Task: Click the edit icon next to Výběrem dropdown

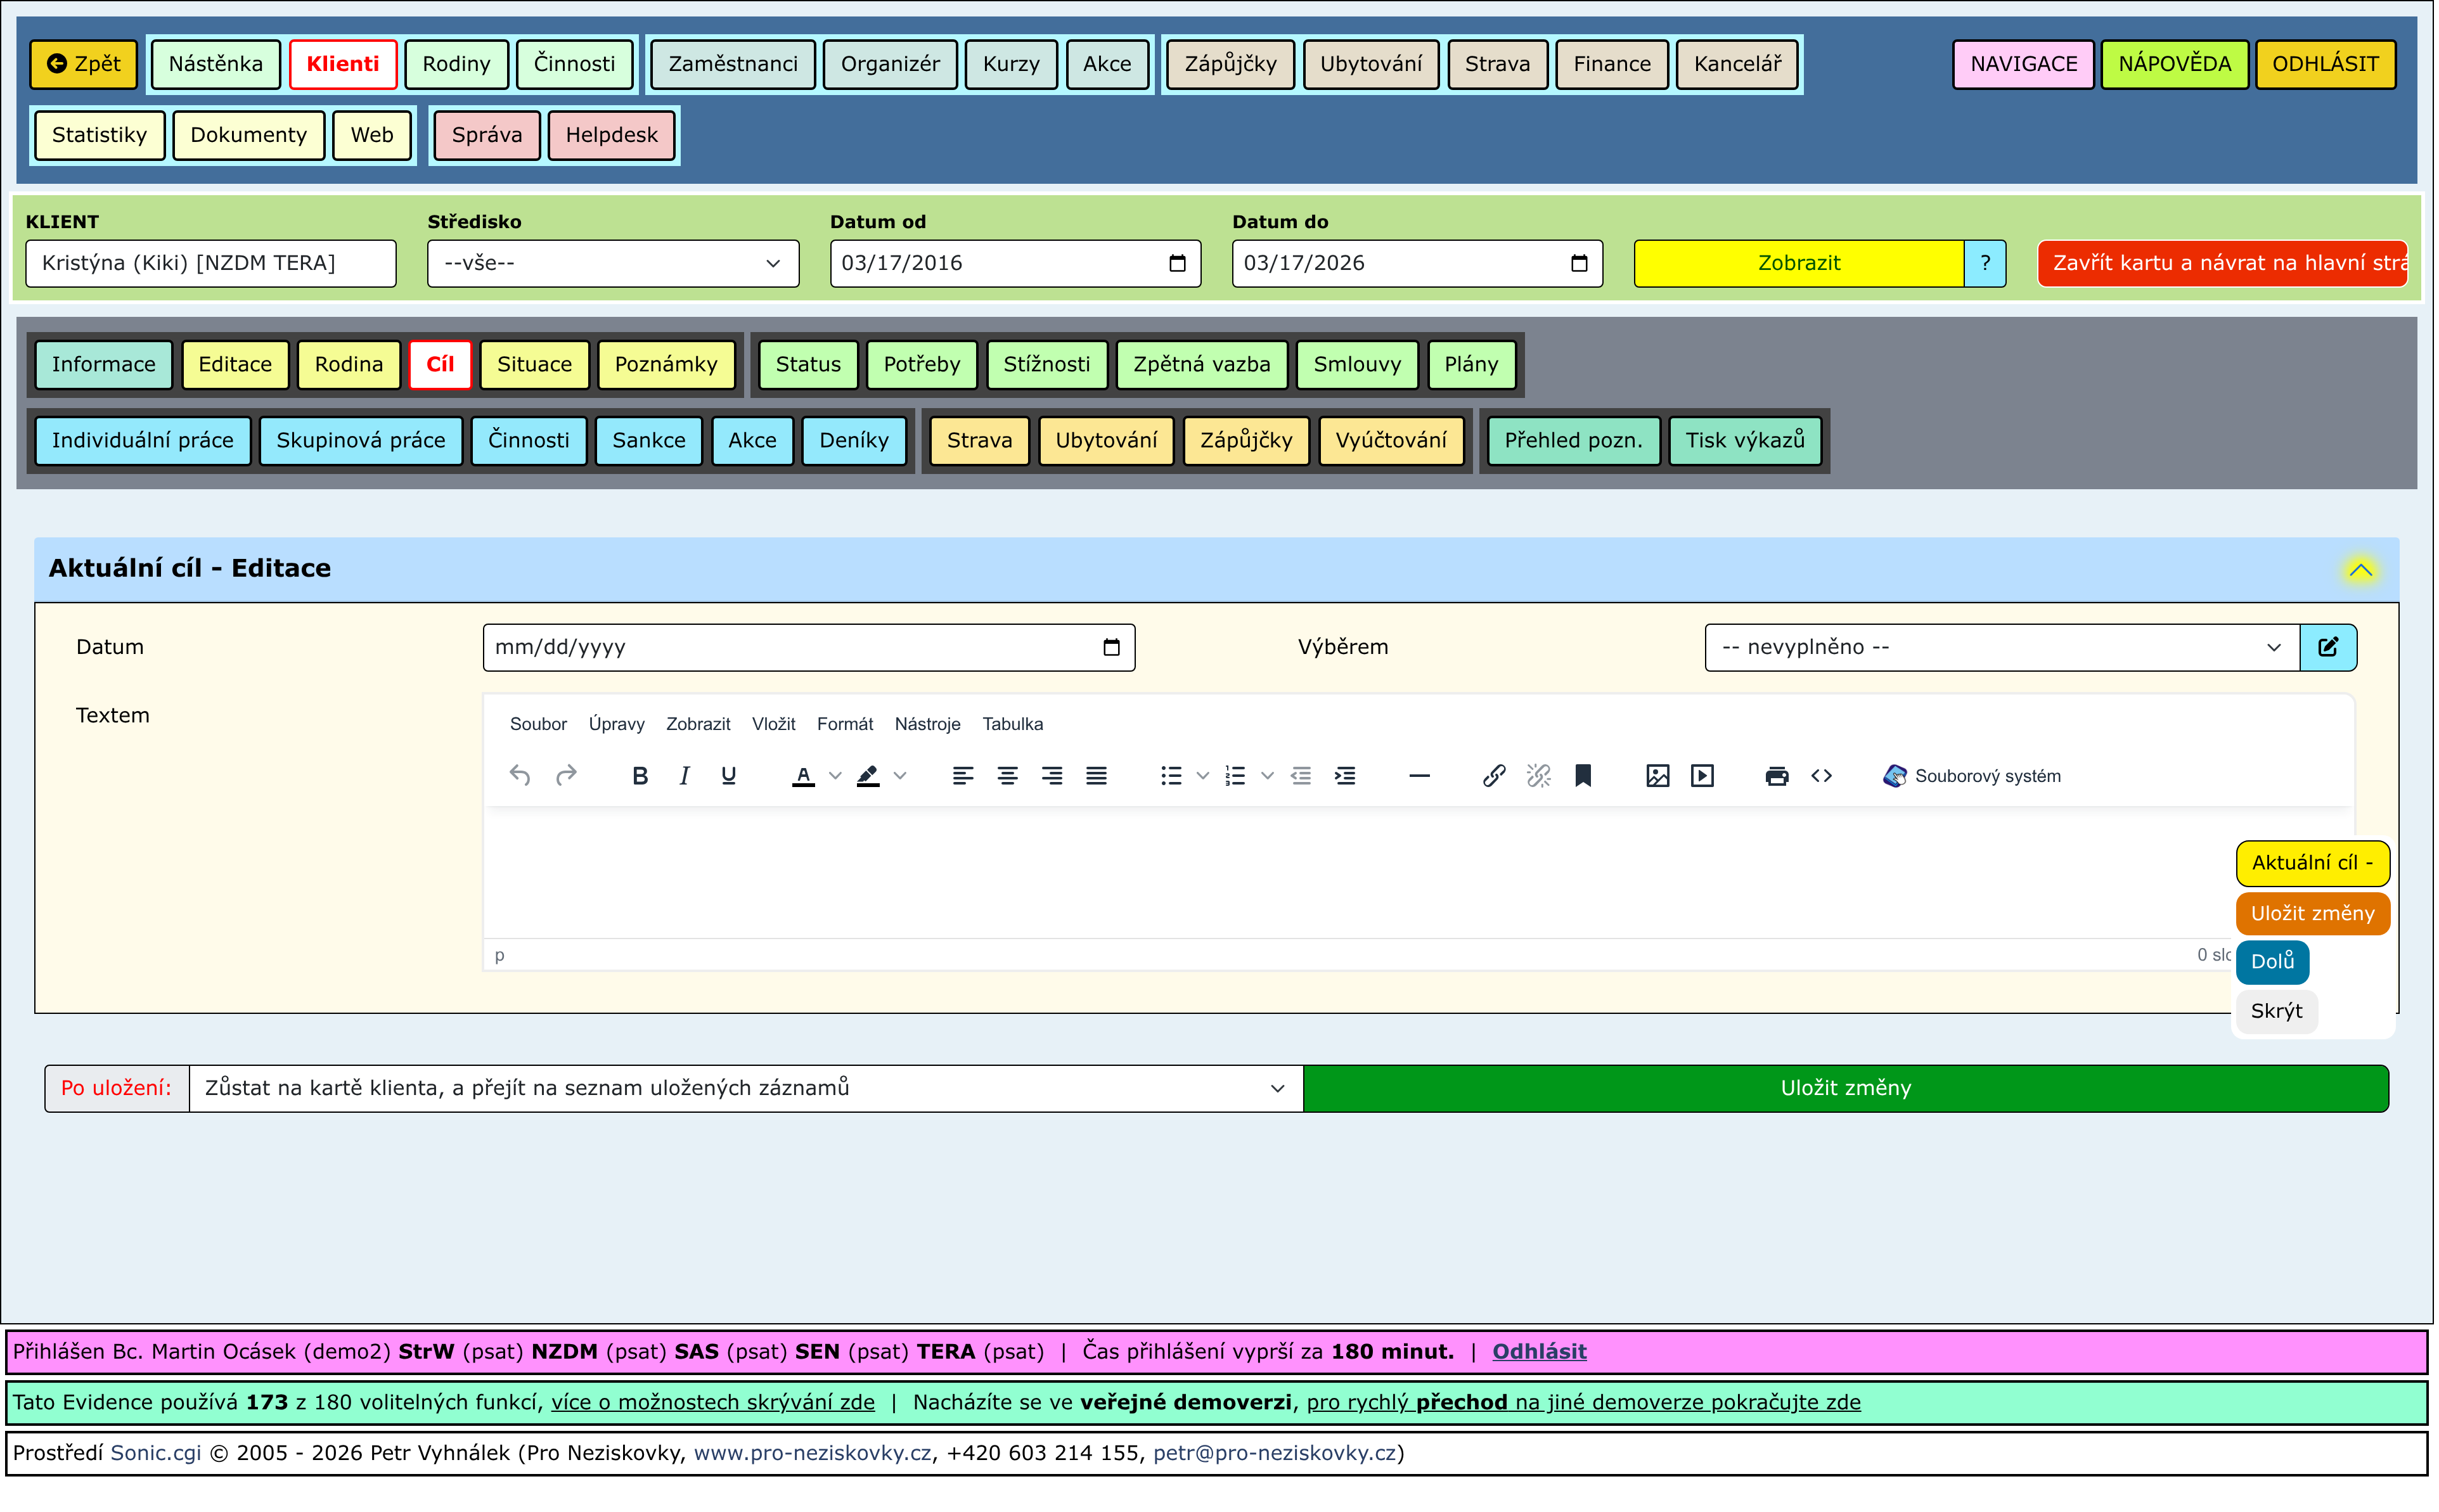Action: 2327,647
